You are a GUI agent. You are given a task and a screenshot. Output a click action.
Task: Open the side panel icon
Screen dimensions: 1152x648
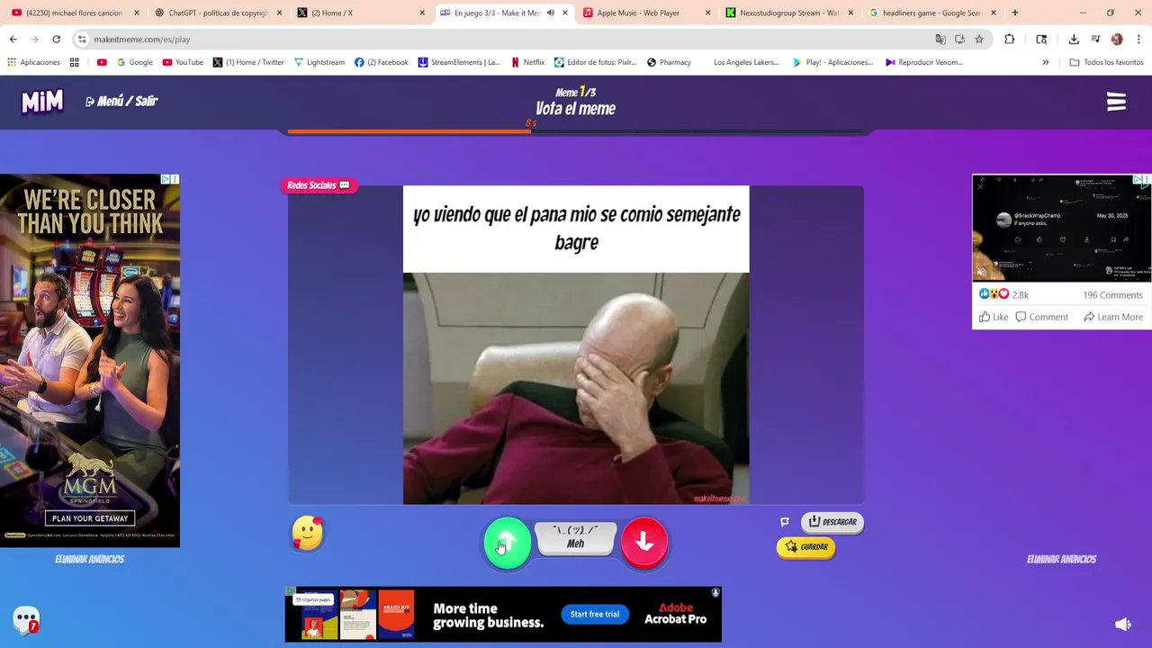1041,39
